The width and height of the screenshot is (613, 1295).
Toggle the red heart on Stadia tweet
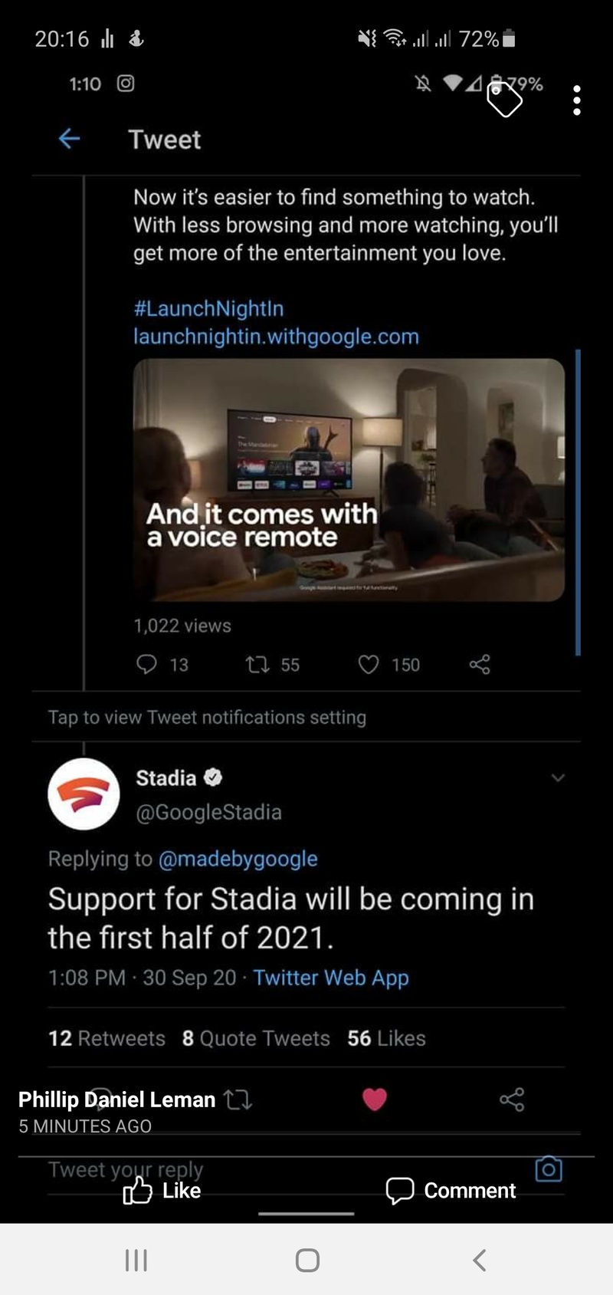coord(374,1099)
